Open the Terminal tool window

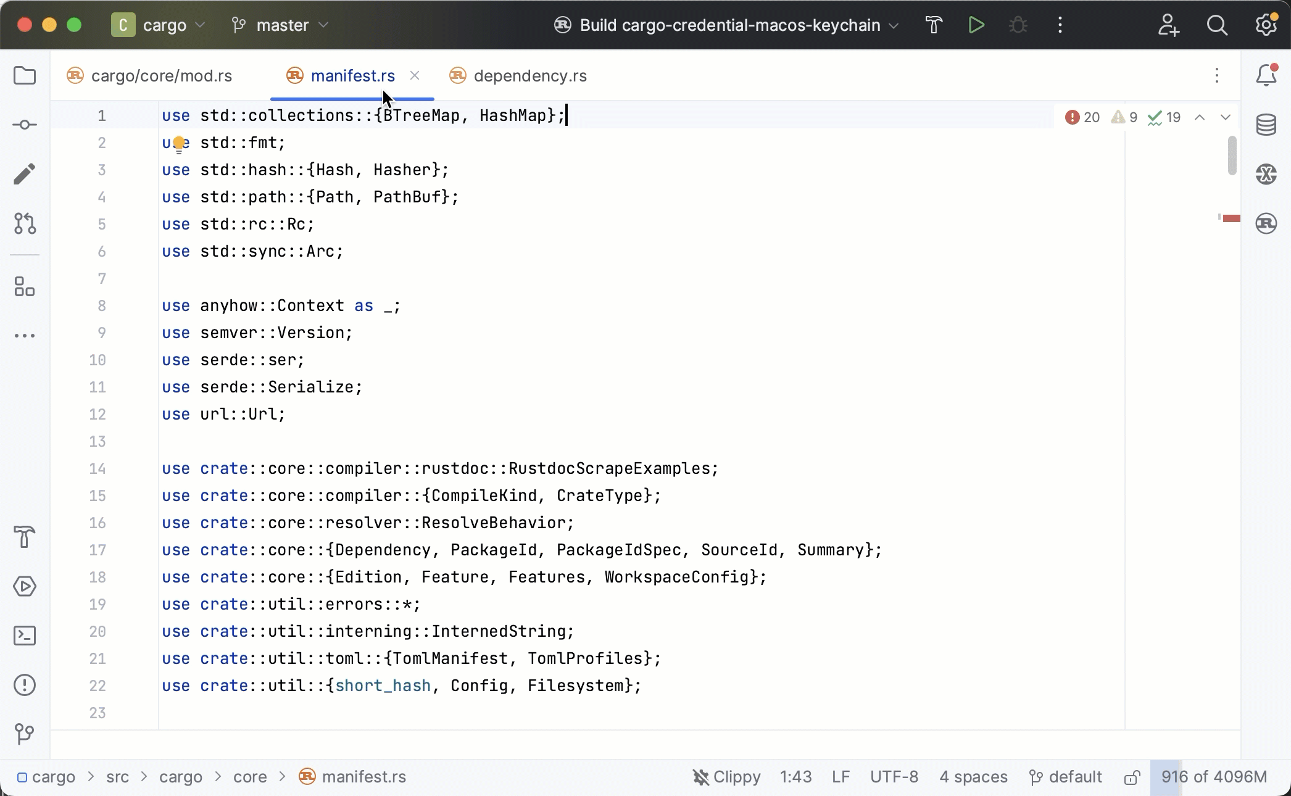25,636
